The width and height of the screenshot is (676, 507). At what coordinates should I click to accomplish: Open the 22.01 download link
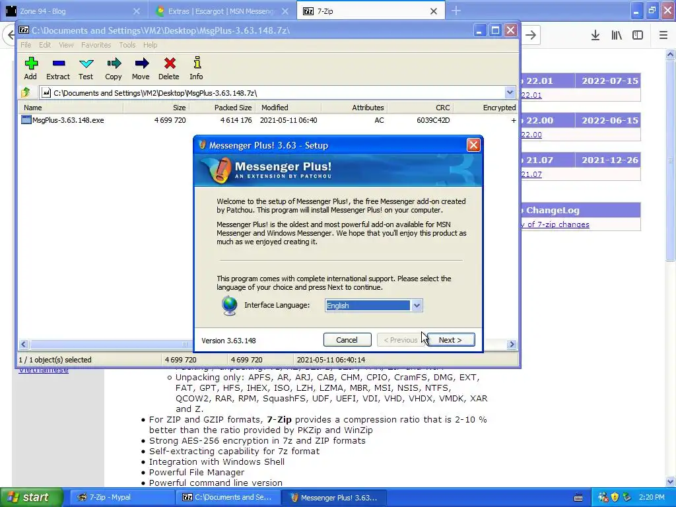531,95
